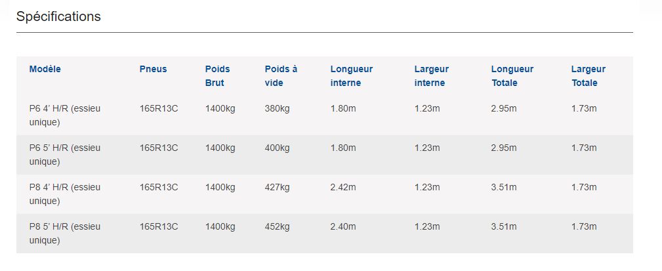Select the Poids à vide header
The width and height of the screenshot is (662, 271).
[281, 75]
